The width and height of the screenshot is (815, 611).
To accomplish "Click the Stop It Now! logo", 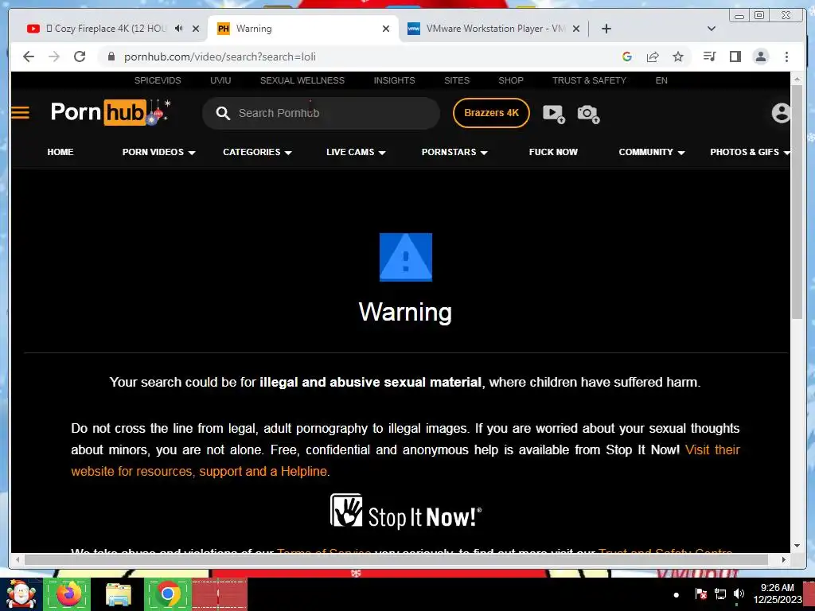I will pyautogui.click(x=405, y=511).
